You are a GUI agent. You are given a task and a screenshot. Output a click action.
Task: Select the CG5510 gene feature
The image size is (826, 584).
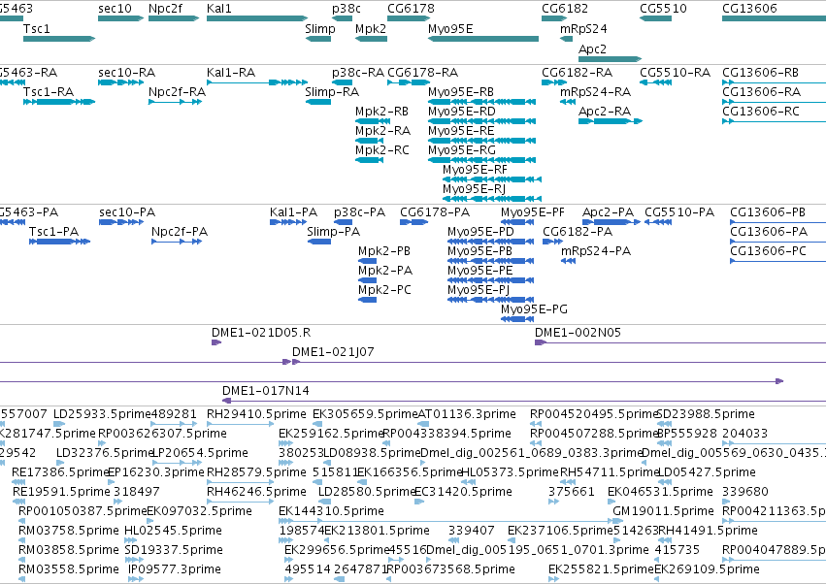[x=655, y=18]
